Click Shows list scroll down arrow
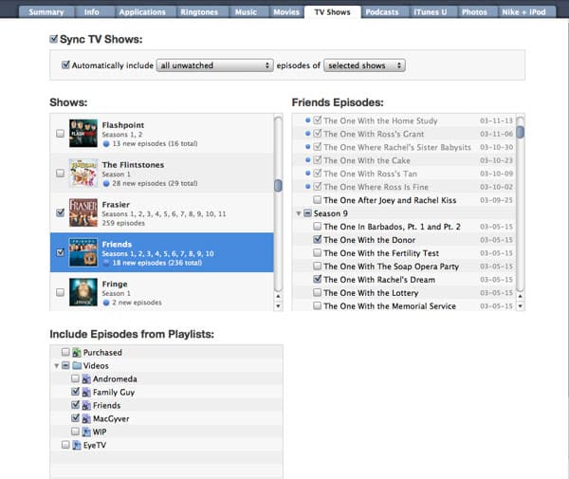The image size is (569, 479). coord(278,306)
